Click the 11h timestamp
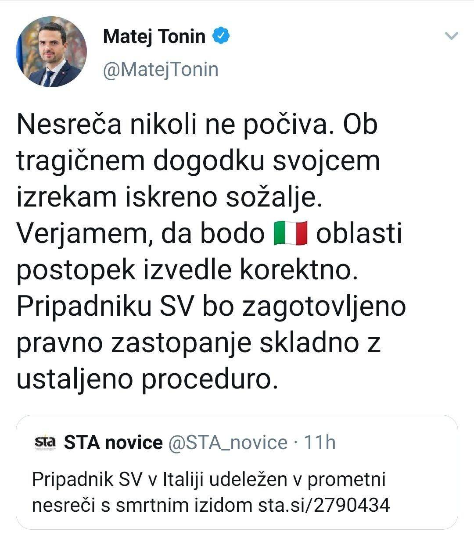Image resolution: width=474 pixels, height=542 pixels. point(320,442)
